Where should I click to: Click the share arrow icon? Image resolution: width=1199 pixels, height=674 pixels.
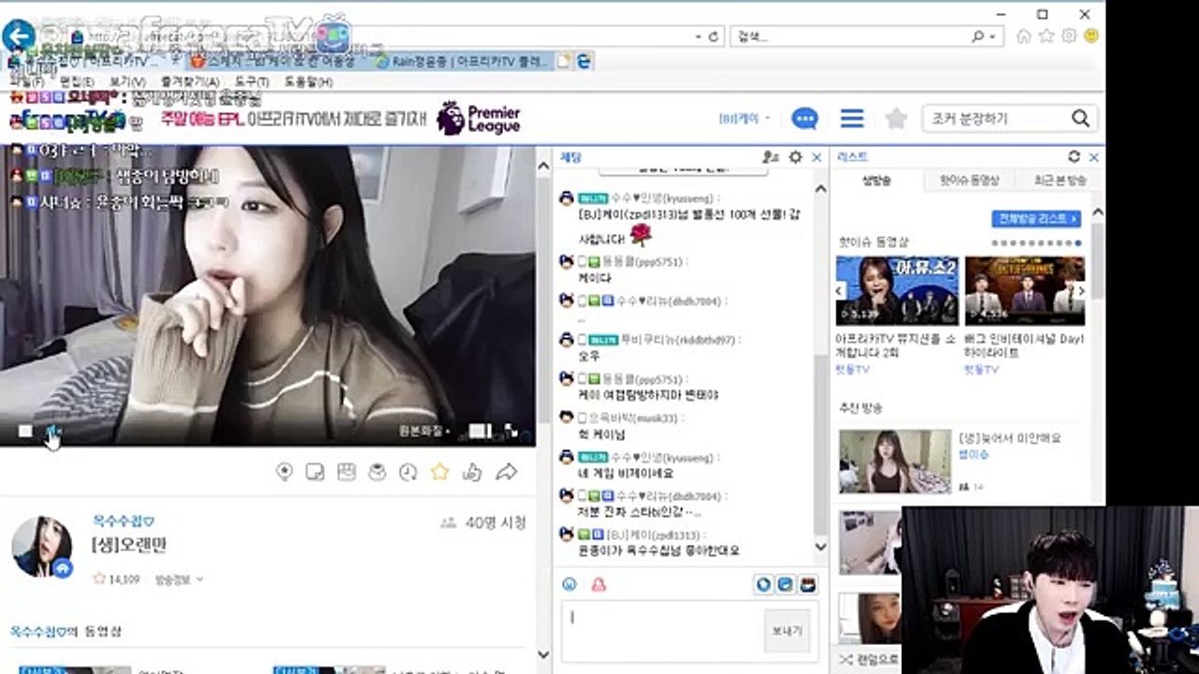pyautogui.click(x=507, y=472)
